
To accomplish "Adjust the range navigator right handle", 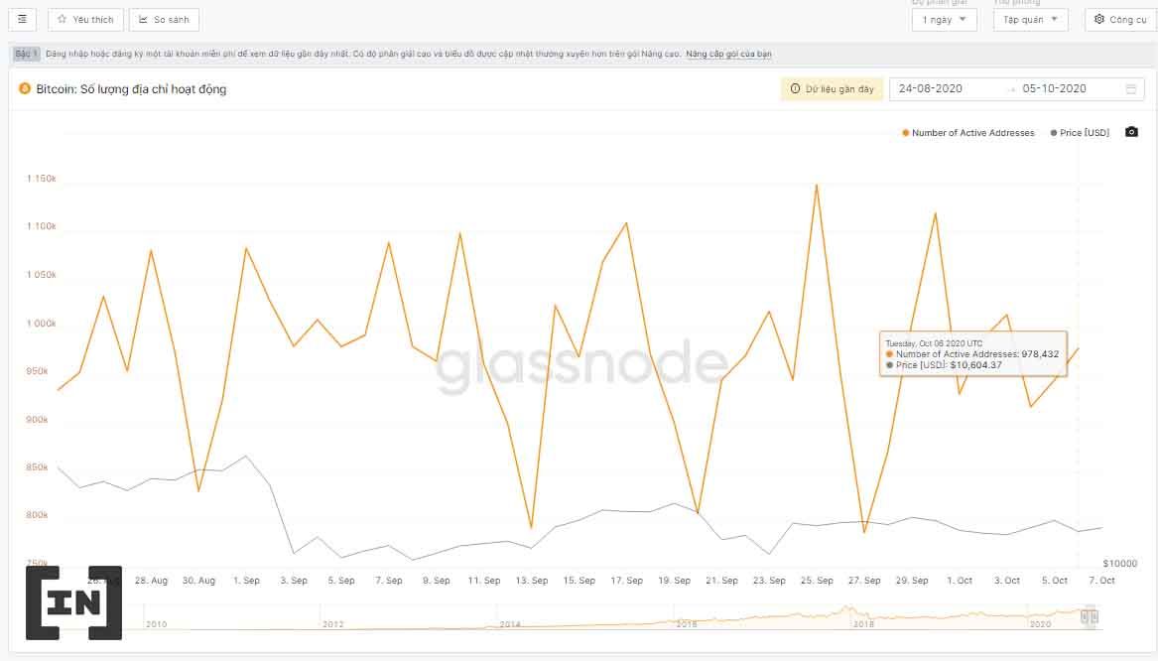I will 1095,616.
